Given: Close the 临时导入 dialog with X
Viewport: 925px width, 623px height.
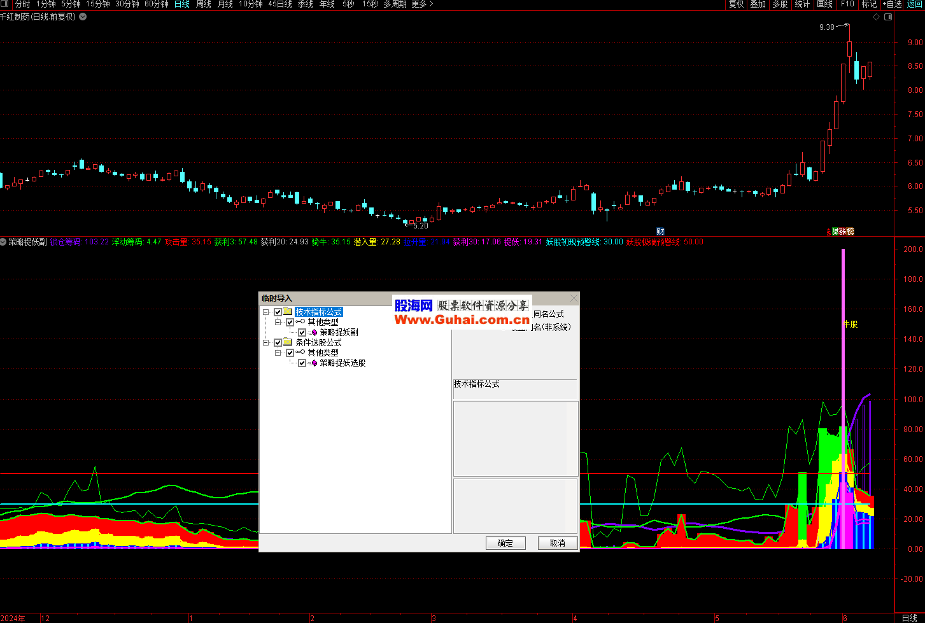Looking at the screenshot, I should pyautogui.click(x=574, y=298).
